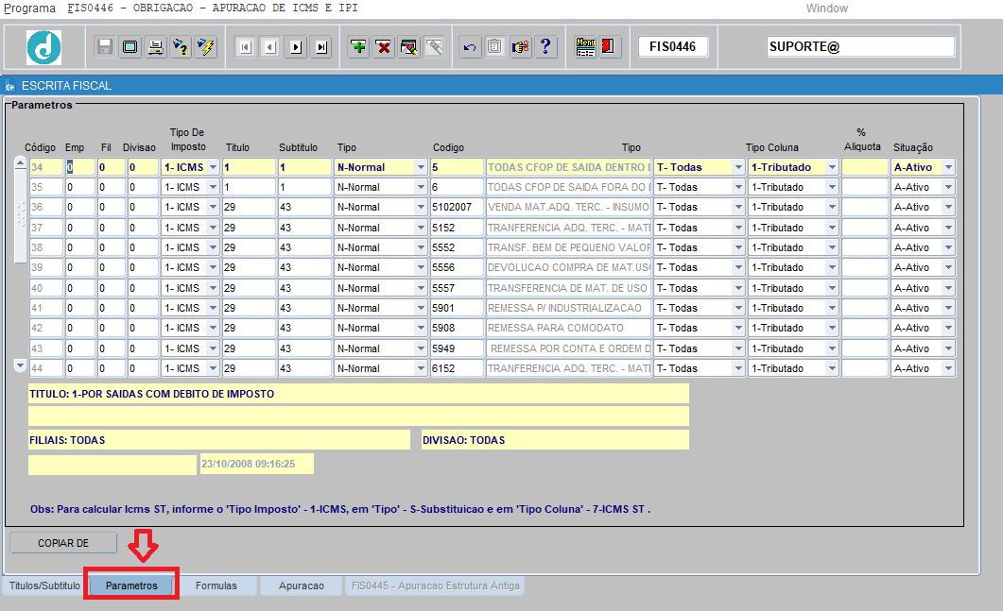Click date field 23/10/2008 09:16:25

(256, 464)
